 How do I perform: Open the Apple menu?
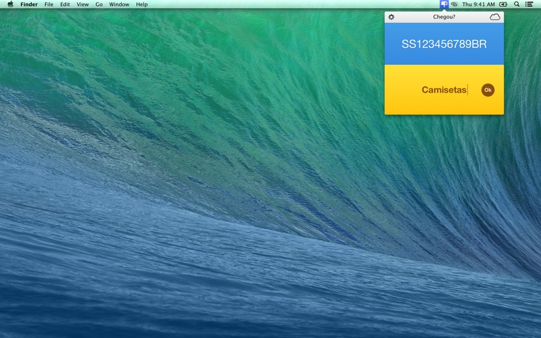click(x=10, y=4)
